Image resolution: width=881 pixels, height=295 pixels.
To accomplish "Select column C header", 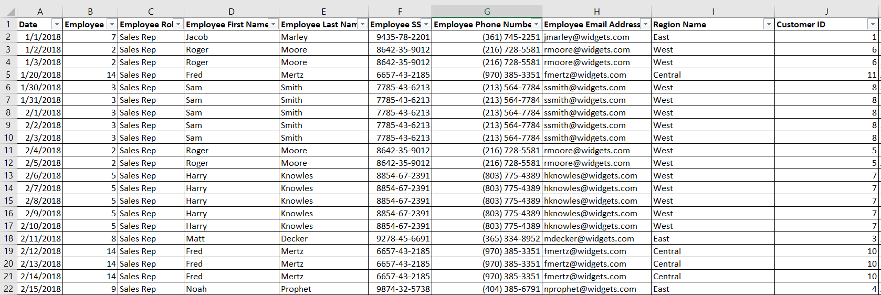I will [151, 12].
